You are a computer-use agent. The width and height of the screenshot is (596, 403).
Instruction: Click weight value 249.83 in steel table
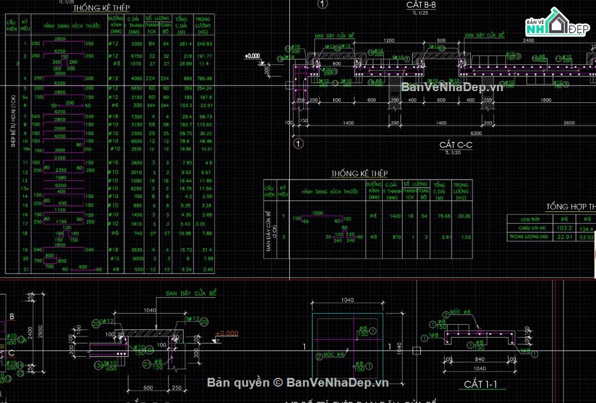pyautogui.click(x=205, y=44)
